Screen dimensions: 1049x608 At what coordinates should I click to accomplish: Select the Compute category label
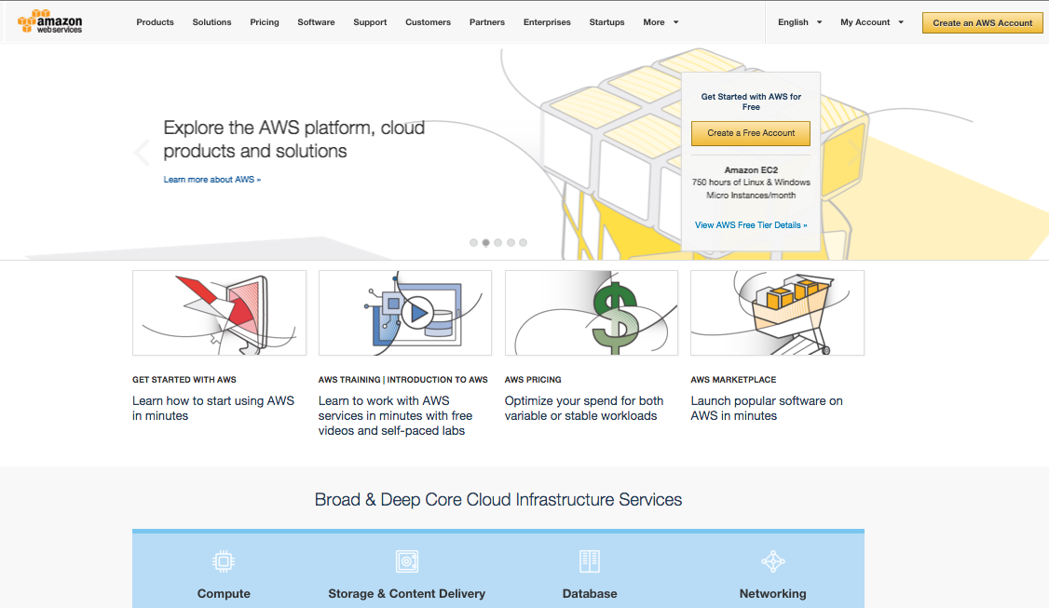[x=224, y=593]
